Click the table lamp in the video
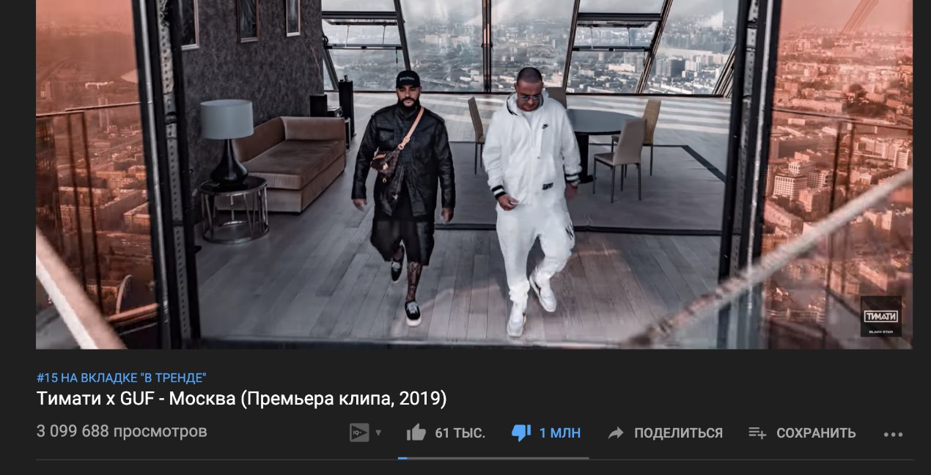The image size is (931, 475). pos(227,139)
